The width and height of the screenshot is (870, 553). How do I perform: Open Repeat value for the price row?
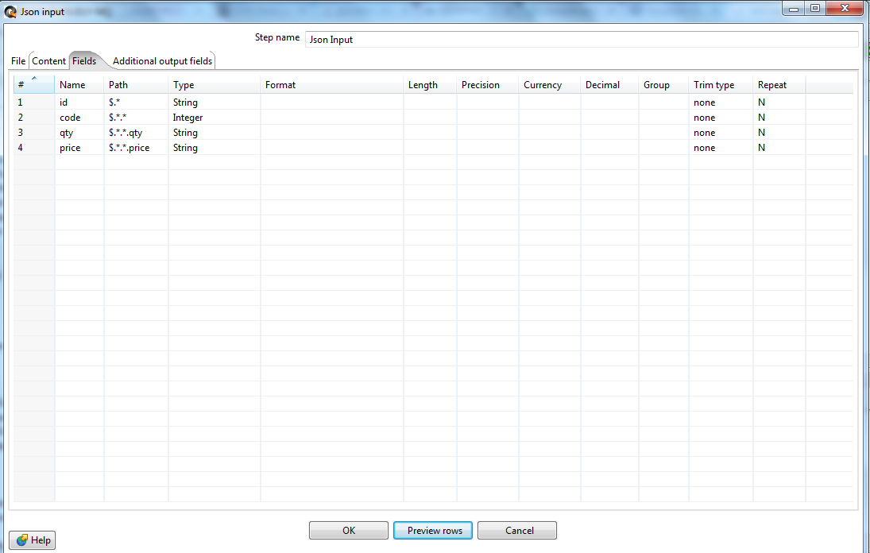tap(779, 148)
